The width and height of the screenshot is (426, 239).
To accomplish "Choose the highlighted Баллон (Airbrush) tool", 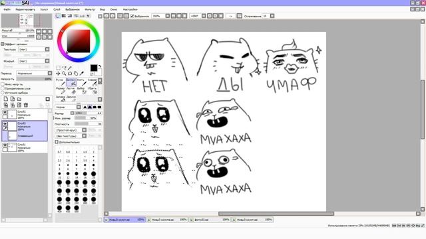I will (x=71, y=82).
